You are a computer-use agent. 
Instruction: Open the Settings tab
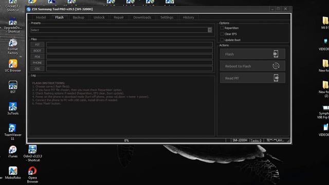[x=167, y=17]
